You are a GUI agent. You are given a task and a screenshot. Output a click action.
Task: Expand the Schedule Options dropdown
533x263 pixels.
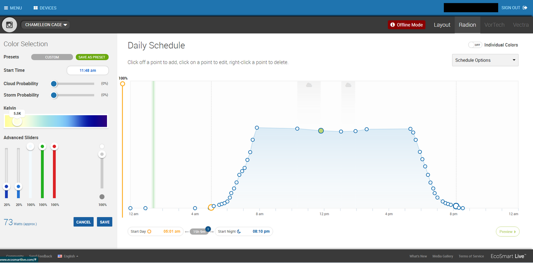pos(485,60)
